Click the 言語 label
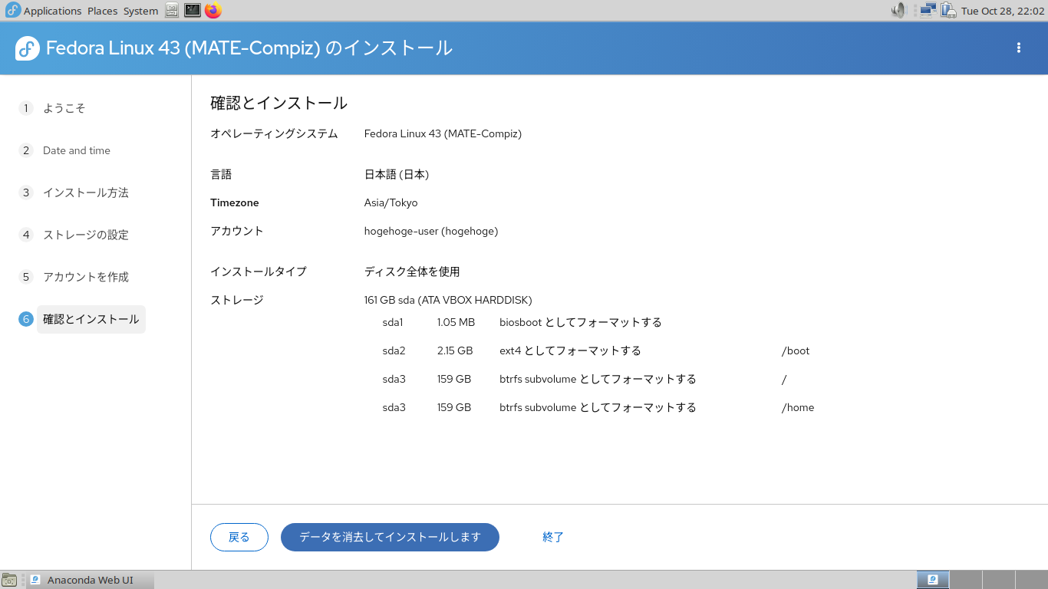 221,174
